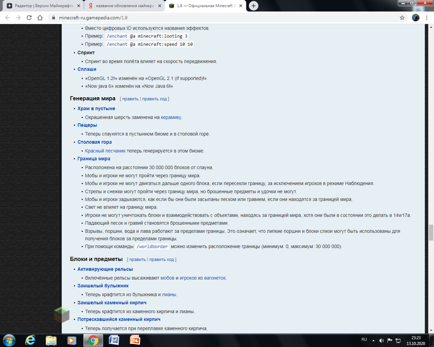Open the 'Граница мира' link

coord(94,159)
